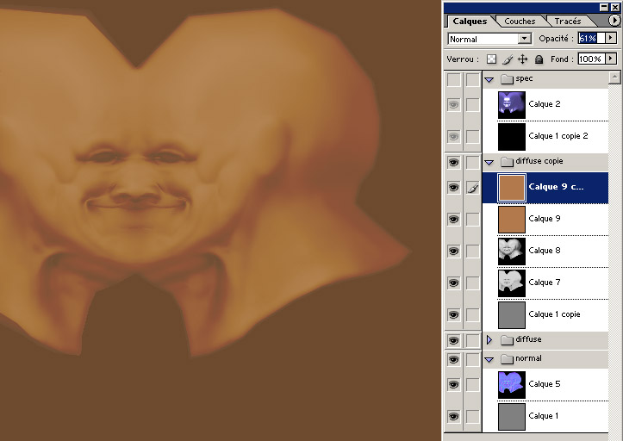Click the Calque 7 grayscale thumbnail
Screen dimensions: 623x441
[512, 283]
